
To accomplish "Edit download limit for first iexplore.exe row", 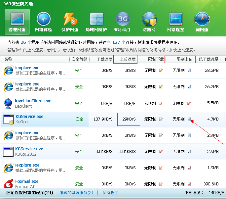I will (161, 71).
